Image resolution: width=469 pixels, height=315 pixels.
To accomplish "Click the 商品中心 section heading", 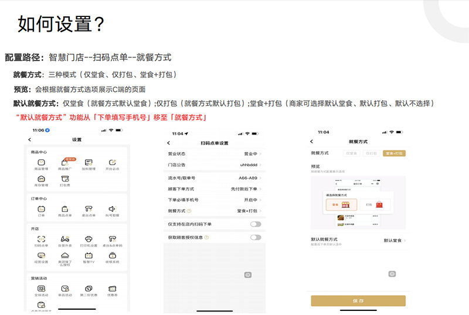I will pos(39,152).
